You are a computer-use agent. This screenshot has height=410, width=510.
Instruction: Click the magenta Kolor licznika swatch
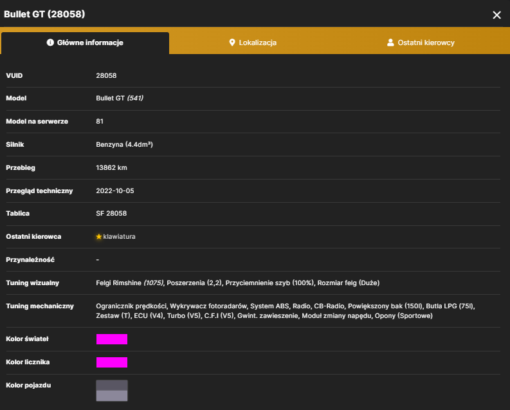tap(111, 362)
